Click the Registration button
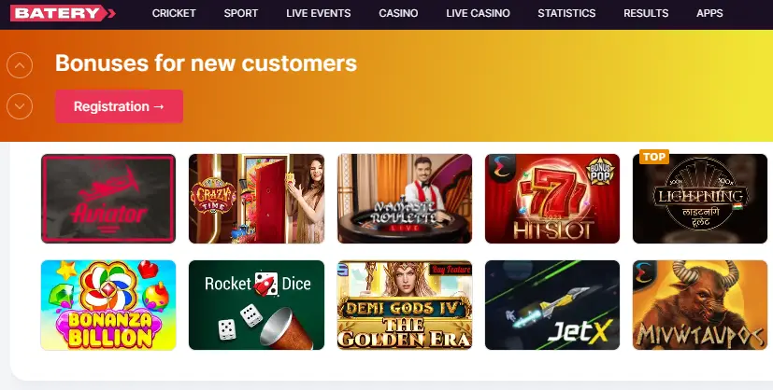The image size is (773, 390). [119, 106]
